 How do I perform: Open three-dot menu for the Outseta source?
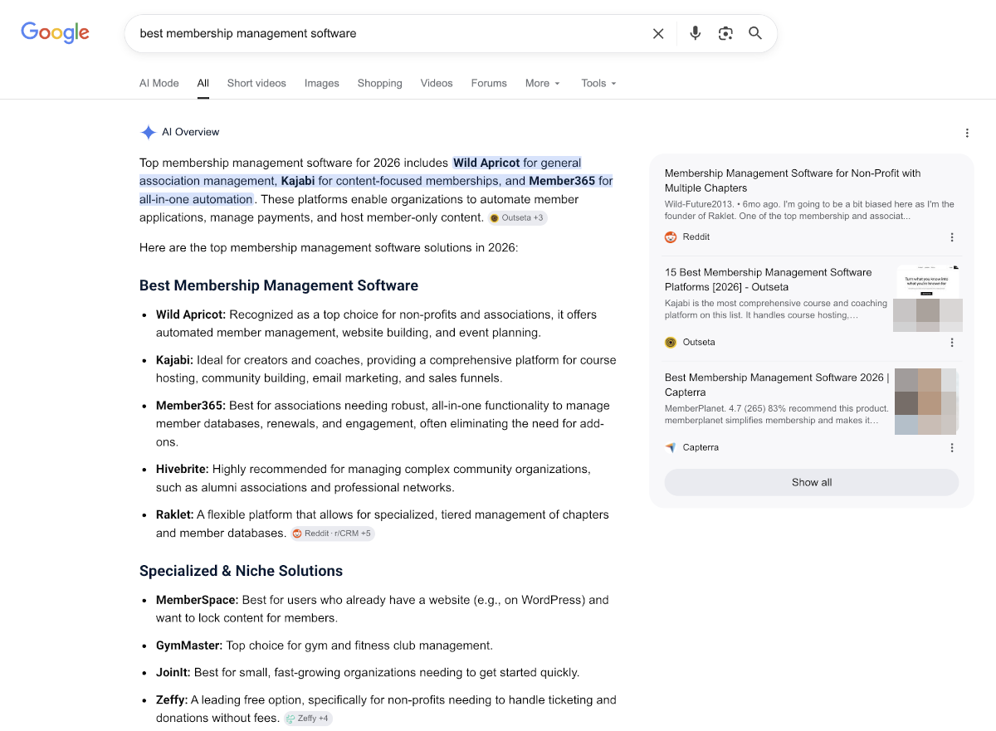952,343
